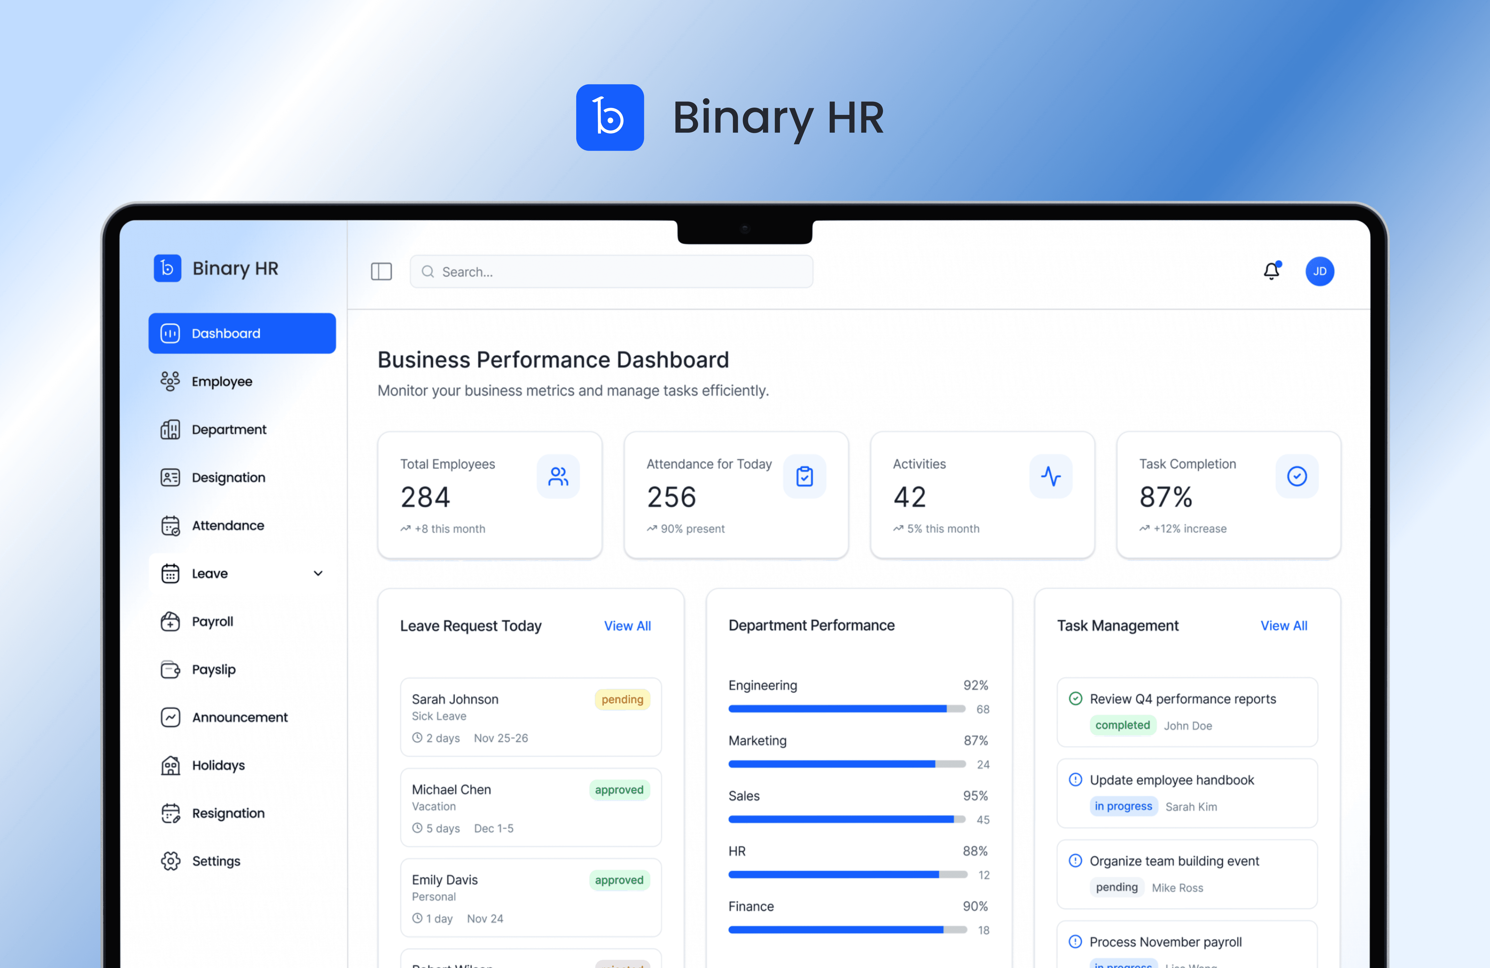
Task: Toggle the sidebar panel icon
Action: click(381, 272)
